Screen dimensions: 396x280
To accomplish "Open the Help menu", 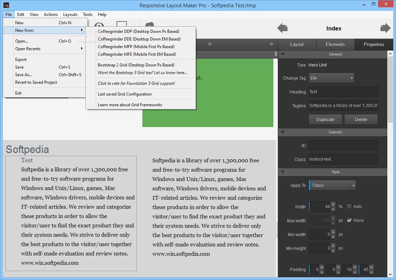I will pos(102,15).
